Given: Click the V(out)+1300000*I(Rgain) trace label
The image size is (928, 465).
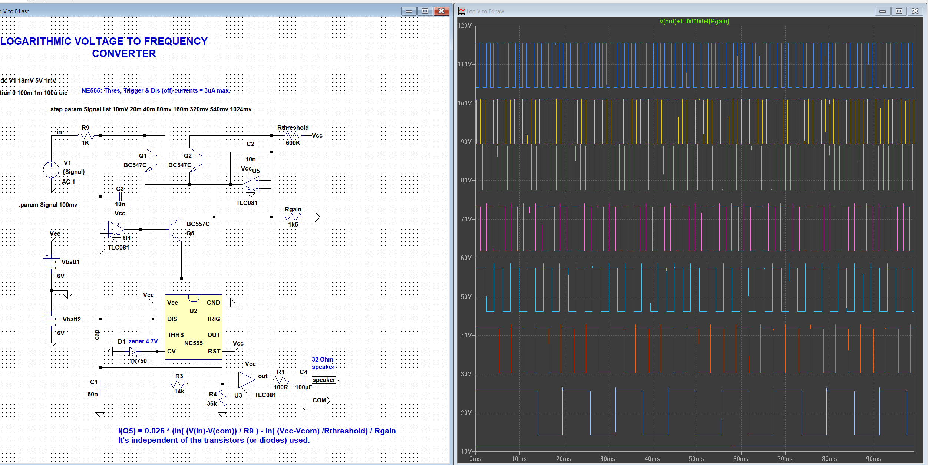Looking at the screenshot, I should pyautogui.click(x=694, y=22).
